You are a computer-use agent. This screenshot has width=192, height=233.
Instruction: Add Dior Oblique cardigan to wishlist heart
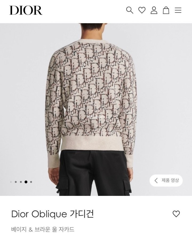point(176,214)
